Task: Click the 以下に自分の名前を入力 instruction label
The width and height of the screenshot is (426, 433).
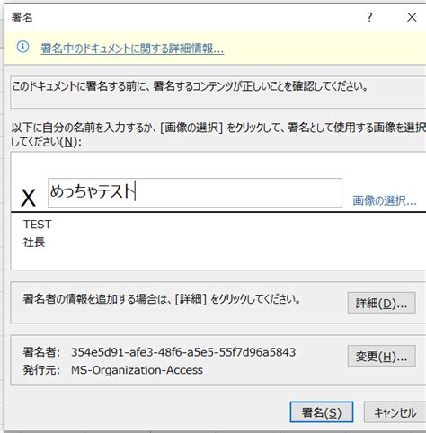Action: [218, 135]
